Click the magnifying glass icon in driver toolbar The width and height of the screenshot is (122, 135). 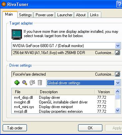pyautogui.click(x=25, y=83)
